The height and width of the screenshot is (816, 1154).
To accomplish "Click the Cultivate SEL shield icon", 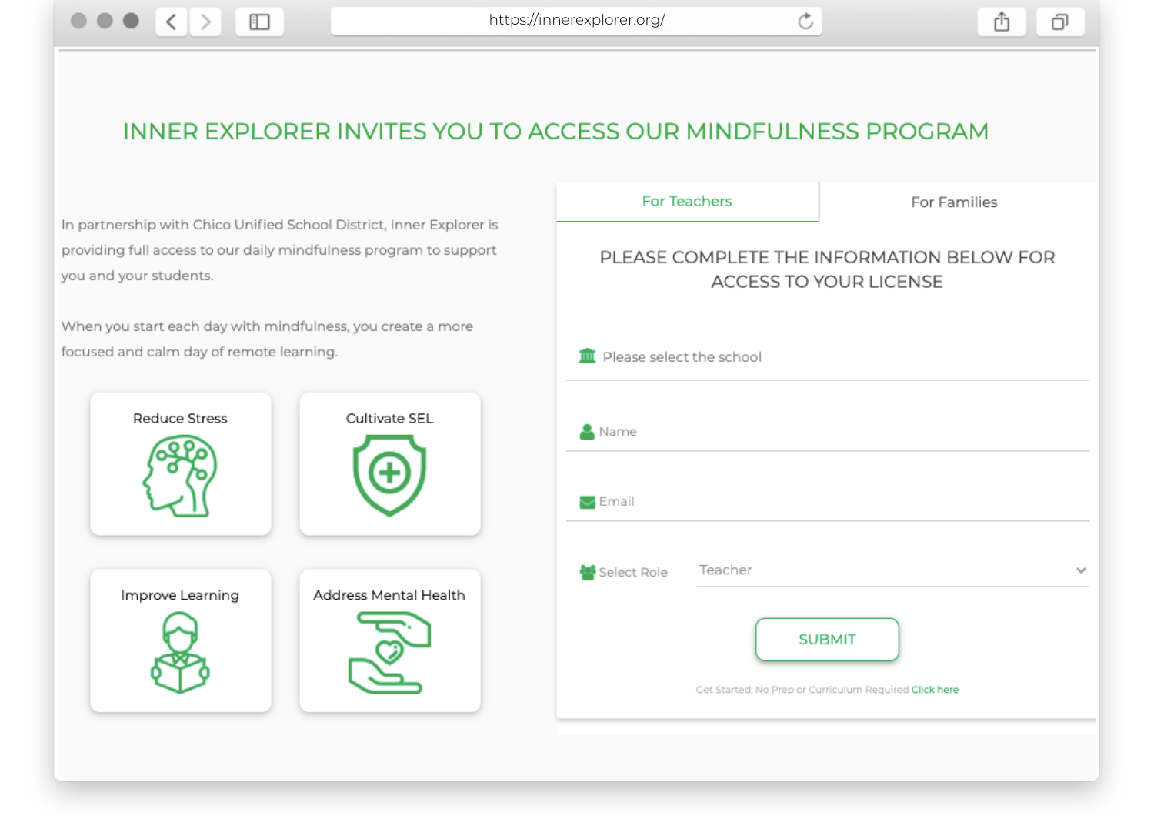I will (x=389, y=476).
